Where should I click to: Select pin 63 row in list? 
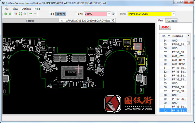[x=173, y=76]
